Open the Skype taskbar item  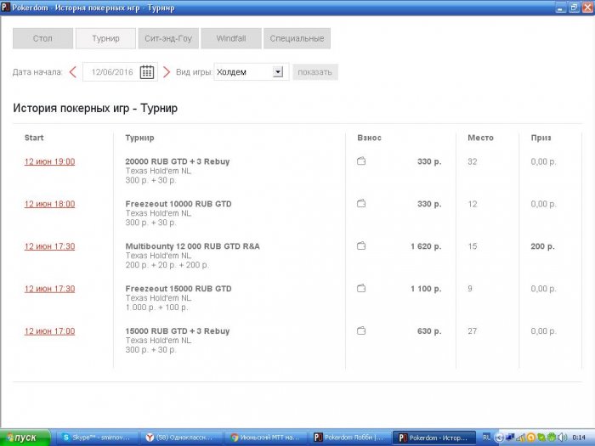coord(96,438)
